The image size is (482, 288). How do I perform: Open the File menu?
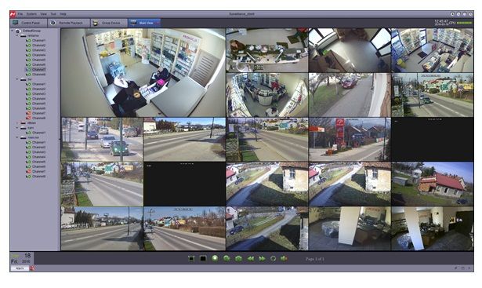[20, 14]
